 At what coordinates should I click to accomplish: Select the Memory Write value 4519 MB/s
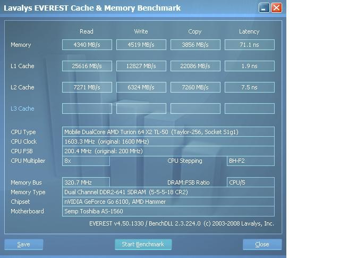pos(141,45)
